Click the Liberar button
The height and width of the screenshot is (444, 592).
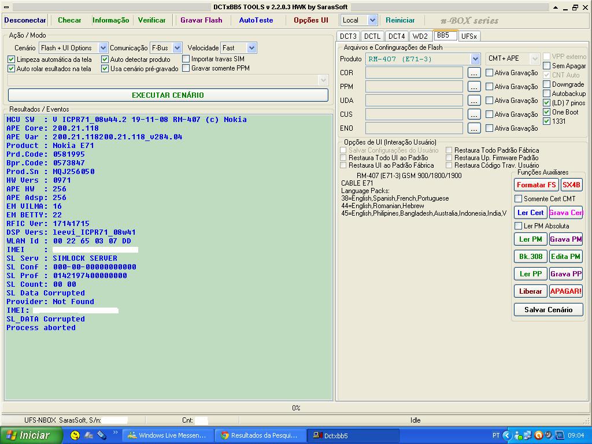[531, 291]
